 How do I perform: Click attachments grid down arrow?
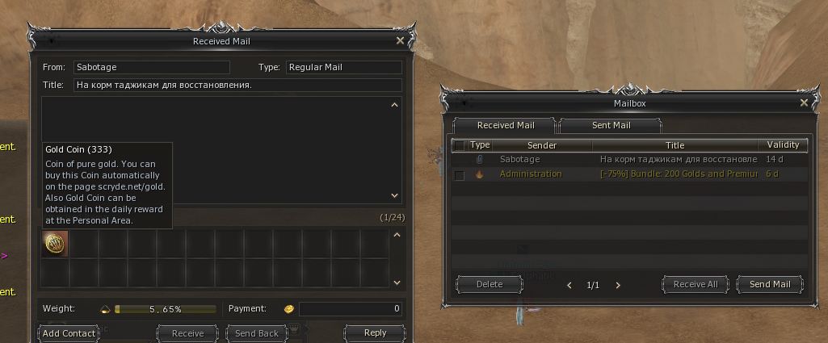coord(397,282)
